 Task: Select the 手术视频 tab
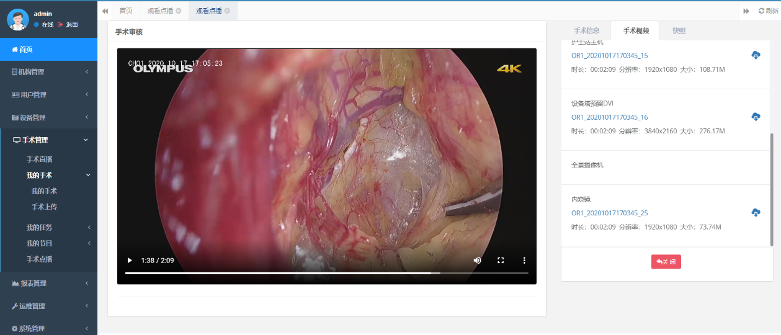[636, 30]
